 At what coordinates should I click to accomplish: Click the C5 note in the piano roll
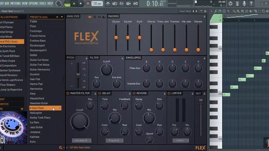click(226, 95)
